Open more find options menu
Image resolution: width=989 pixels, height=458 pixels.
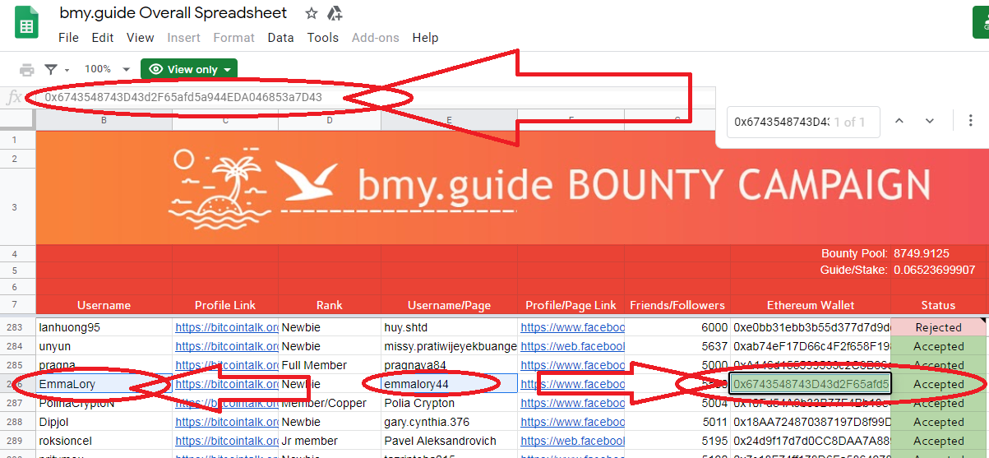[971, 121]
